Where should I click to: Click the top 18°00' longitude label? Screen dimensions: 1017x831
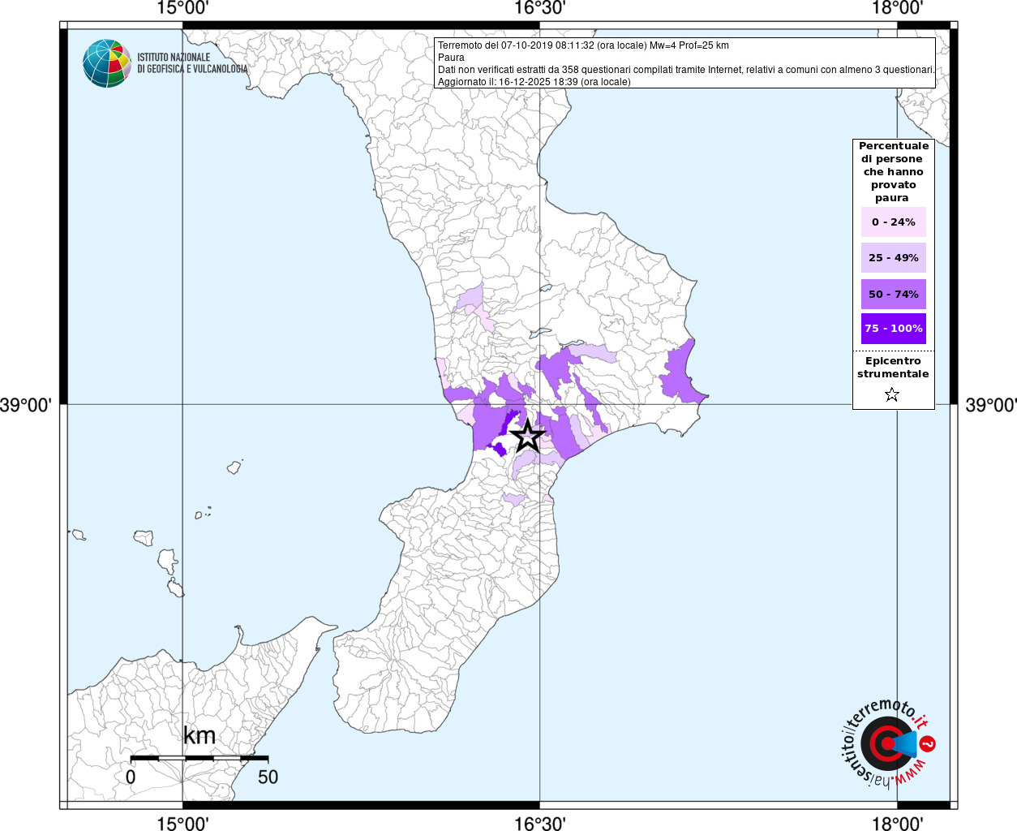(x=897, y=9)
